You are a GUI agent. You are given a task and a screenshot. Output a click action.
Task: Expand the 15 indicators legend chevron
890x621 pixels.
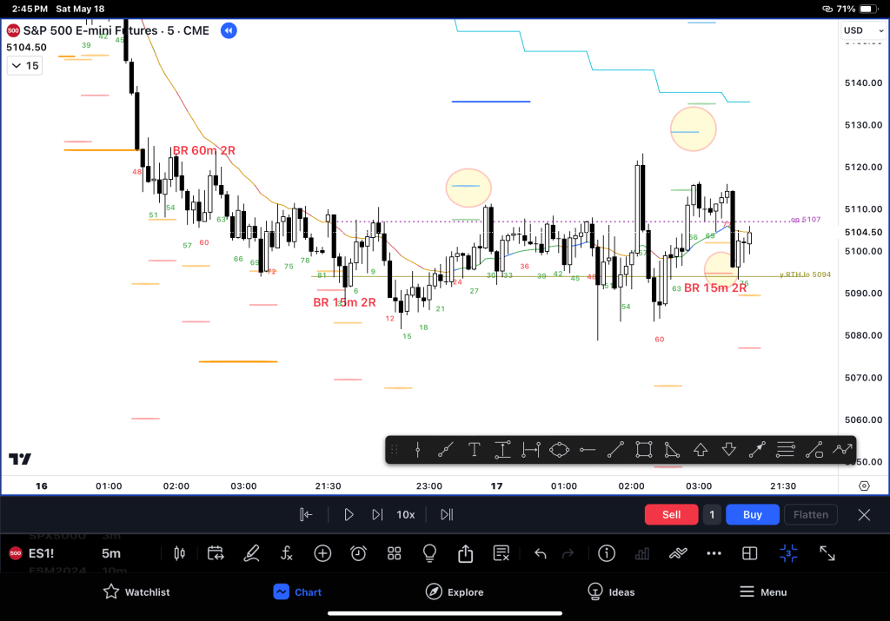pyautogui.click(x=17, y=66)
